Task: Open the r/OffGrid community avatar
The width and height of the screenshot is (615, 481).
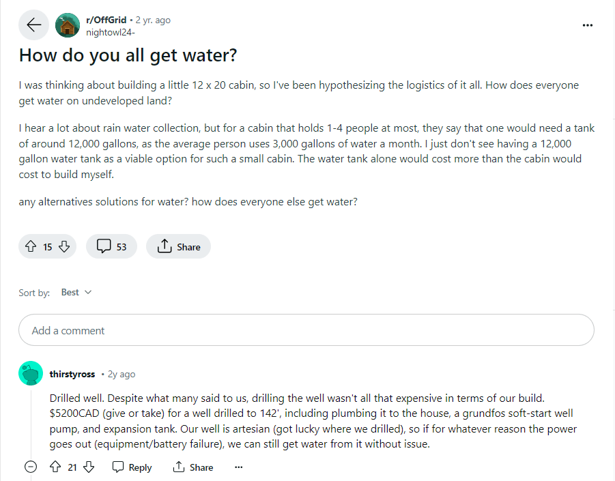Action: (x=67, y=25)
